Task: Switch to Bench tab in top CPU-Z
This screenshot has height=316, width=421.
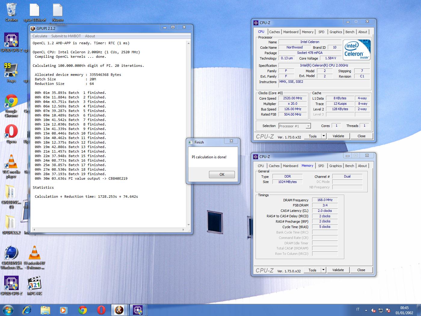Action: [350, 32]
